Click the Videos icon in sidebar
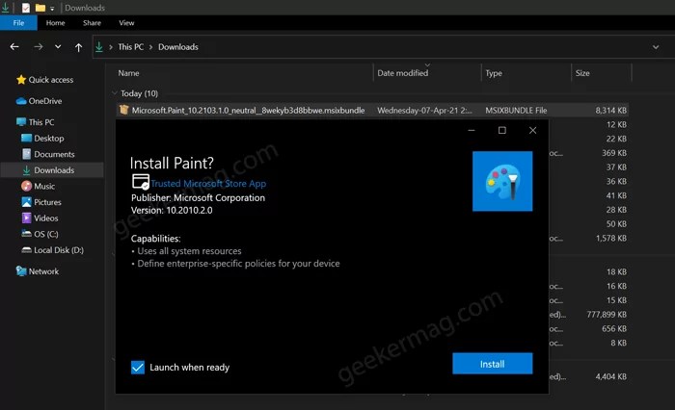Screen dimensions: 675x410 coord(26,218)
